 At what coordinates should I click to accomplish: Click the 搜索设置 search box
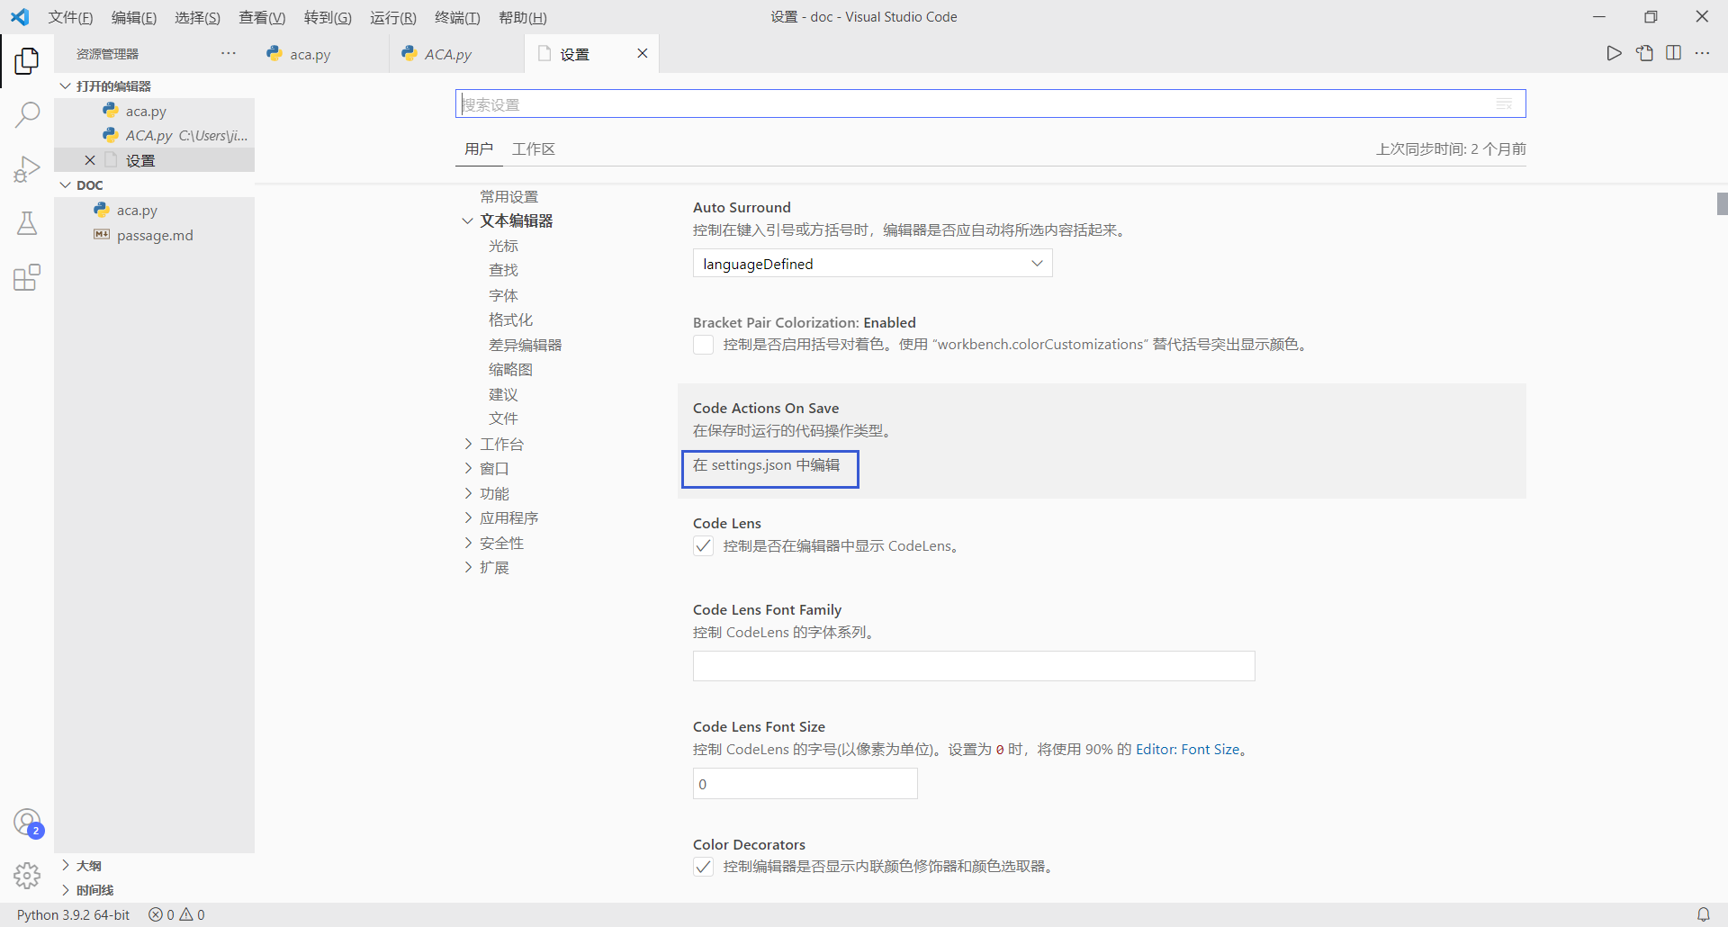click(990, 103)
